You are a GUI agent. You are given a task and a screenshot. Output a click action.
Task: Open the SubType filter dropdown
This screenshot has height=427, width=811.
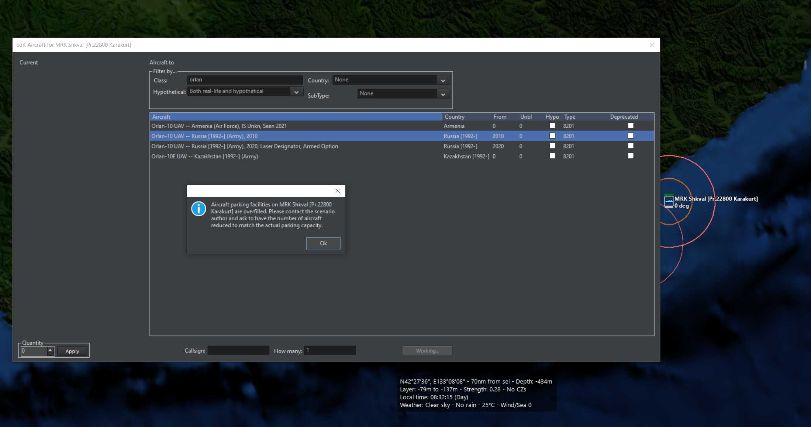tap(443, 94)
